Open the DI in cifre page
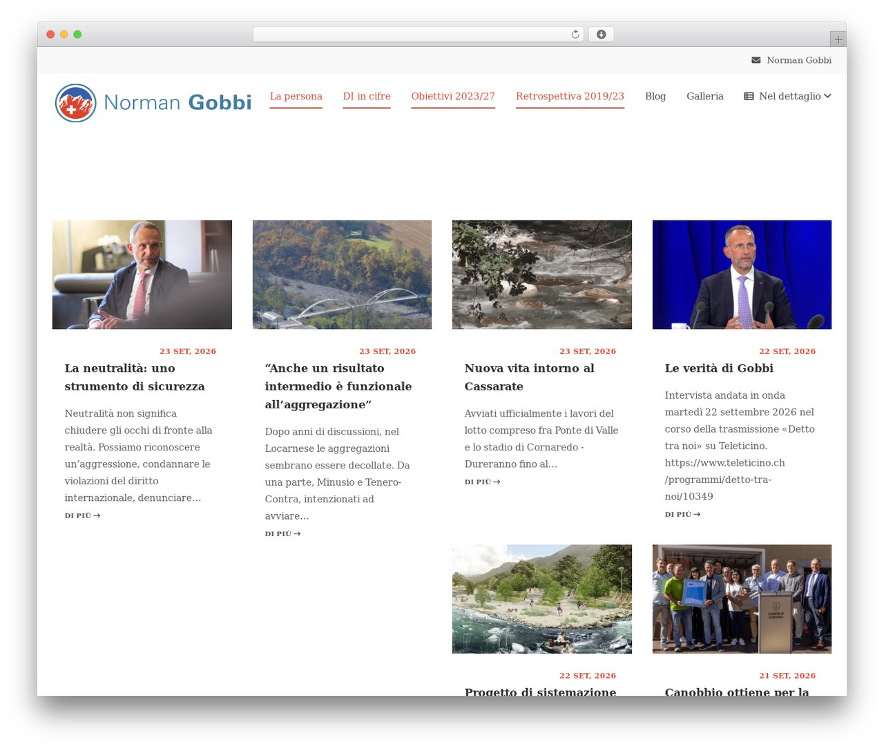 367,96
